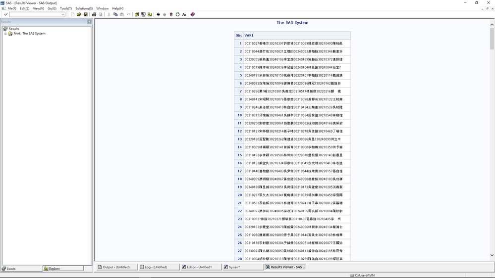Image resolution: width=495 pixels, height=278 pixels.
Task: Click the Obs number 15 cell
Action: tap(239, 155)
